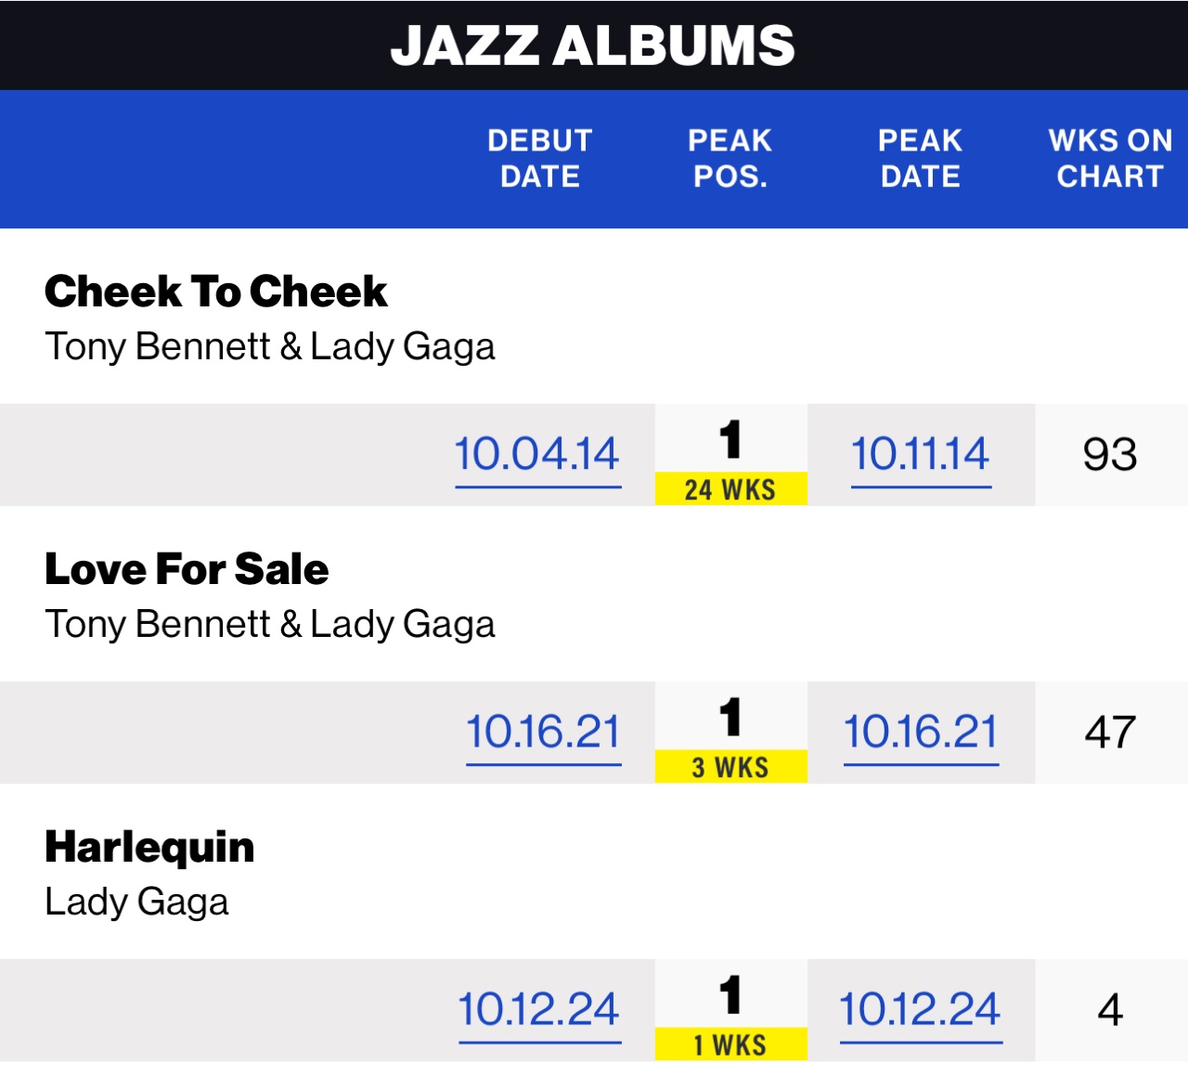
Task: Click the 47 weeks on chart value
Action: (1110, 733)
